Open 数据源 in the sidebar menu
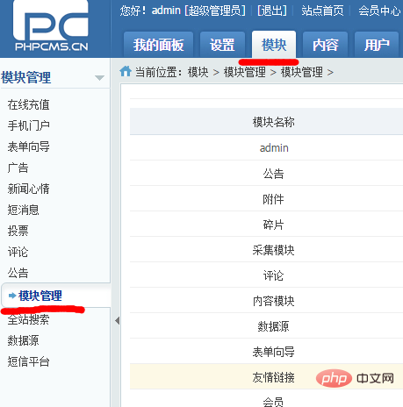The width and height of the screenshot is (403, 407). click(24, 340)
